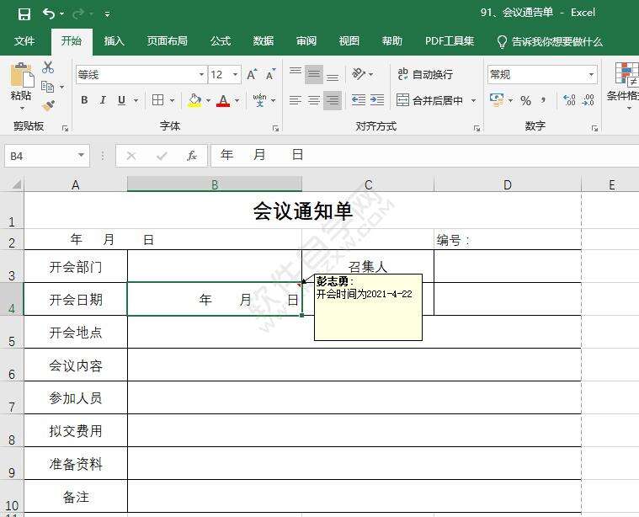Apply the red font color
Screen dimensions: 639x517
coord(223,100)
